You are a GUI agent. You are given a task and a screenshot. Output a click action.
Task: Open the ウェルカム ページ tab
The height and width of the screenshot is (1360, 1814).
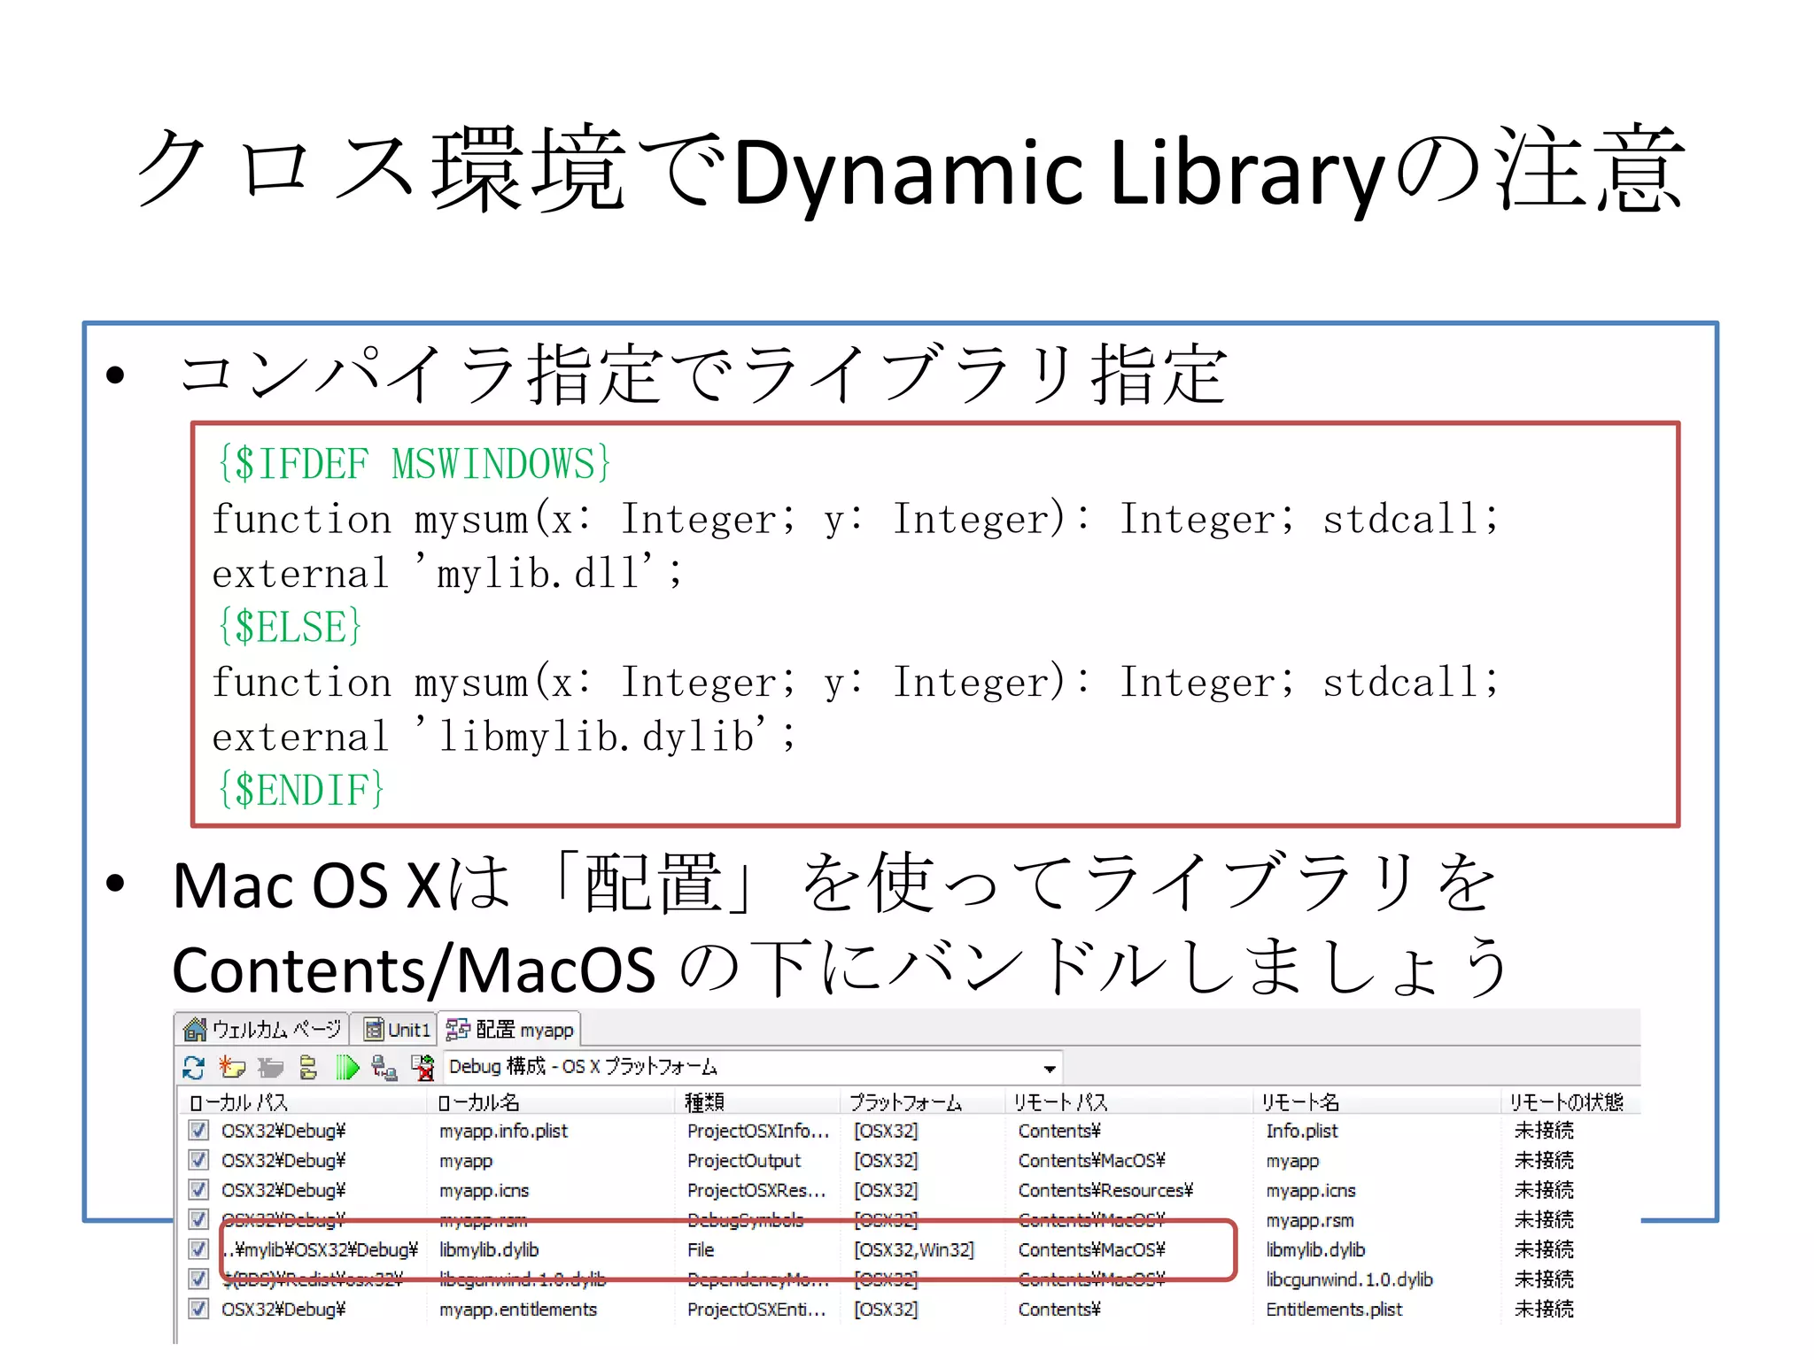point(262,1029)
